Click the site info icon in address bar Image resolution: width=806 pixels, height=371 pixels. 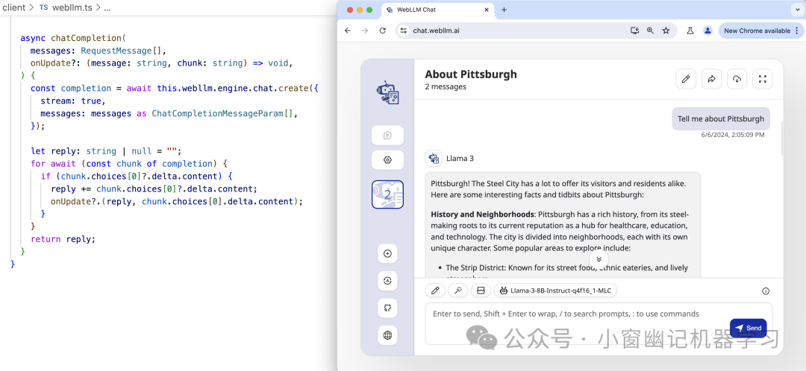click(x=404, y=31)
